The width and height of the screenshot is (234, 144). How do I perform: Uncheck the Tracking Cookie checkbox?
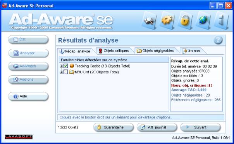[x=65, y=66]
